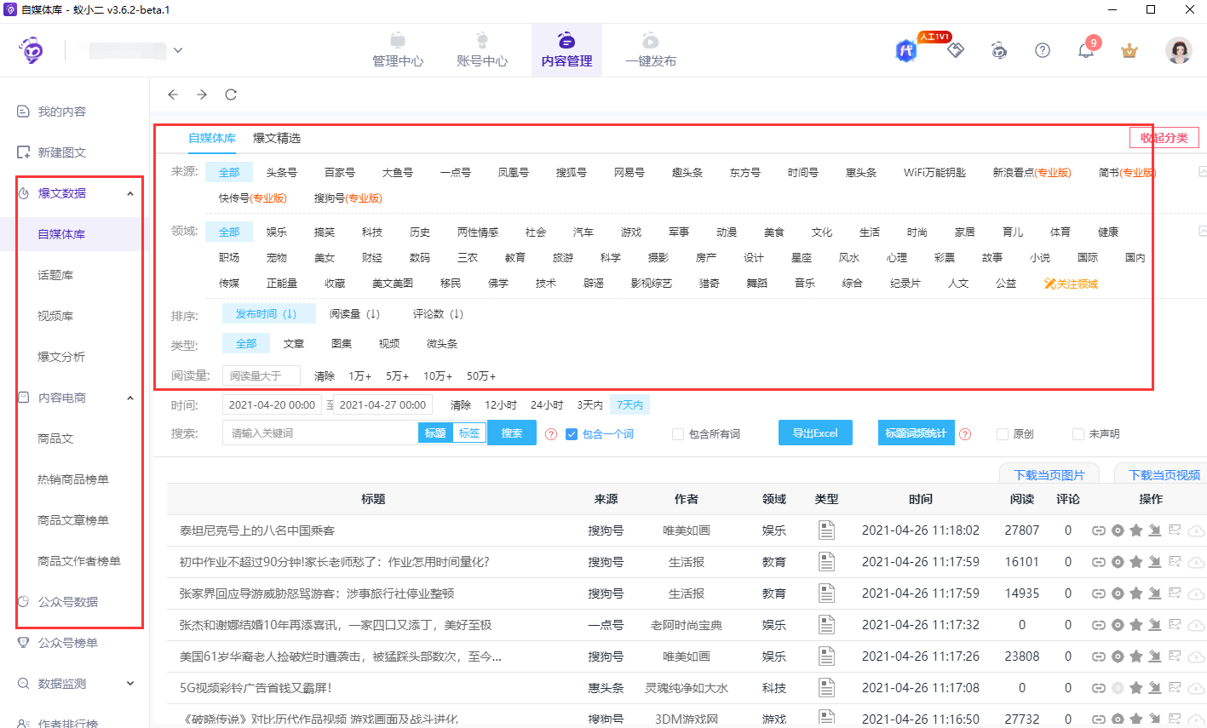
Task: Click the 导出Excel button
Action: [814, 433]
